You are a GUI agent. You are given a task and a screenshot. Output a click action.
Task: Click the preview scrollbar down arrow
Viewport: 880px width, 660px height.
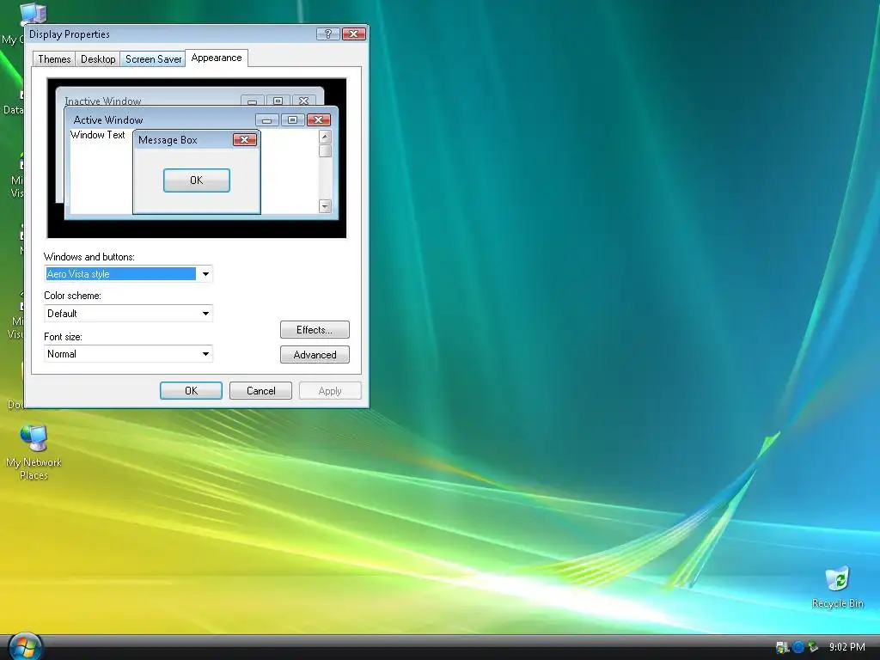coord(325,206)
